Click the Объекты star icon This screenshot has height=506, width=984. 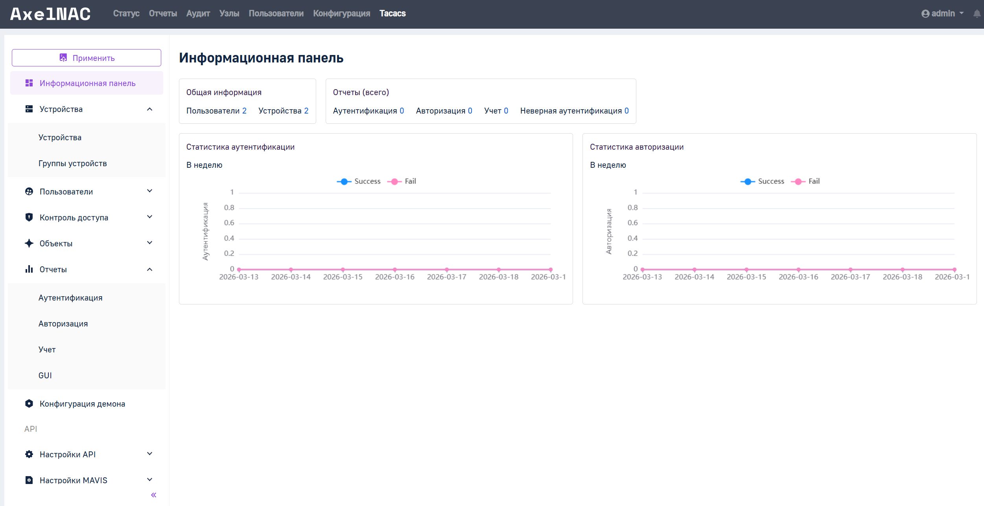(29, 243)
